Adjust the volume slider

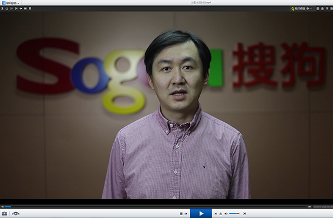click(x=234, y=213)
